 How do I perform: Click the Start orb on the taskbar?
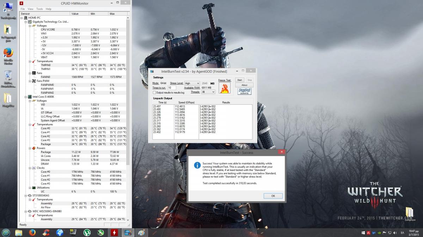(6, 232)
